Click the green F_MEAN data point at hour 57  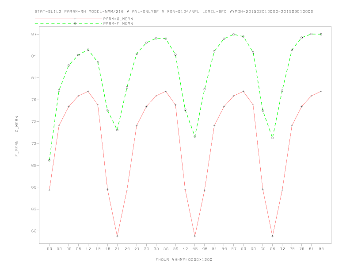coord(234,35)
